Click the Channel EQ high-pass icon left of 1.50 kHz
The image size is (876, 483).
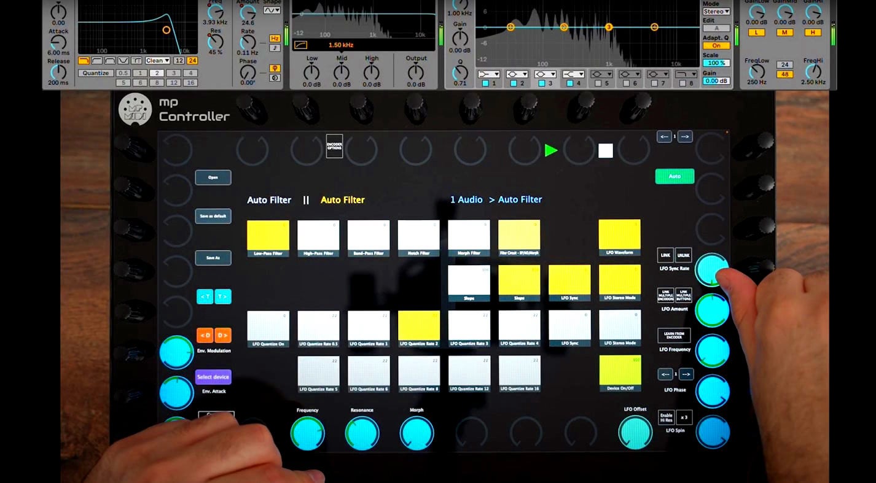click(x=301, y=45)
